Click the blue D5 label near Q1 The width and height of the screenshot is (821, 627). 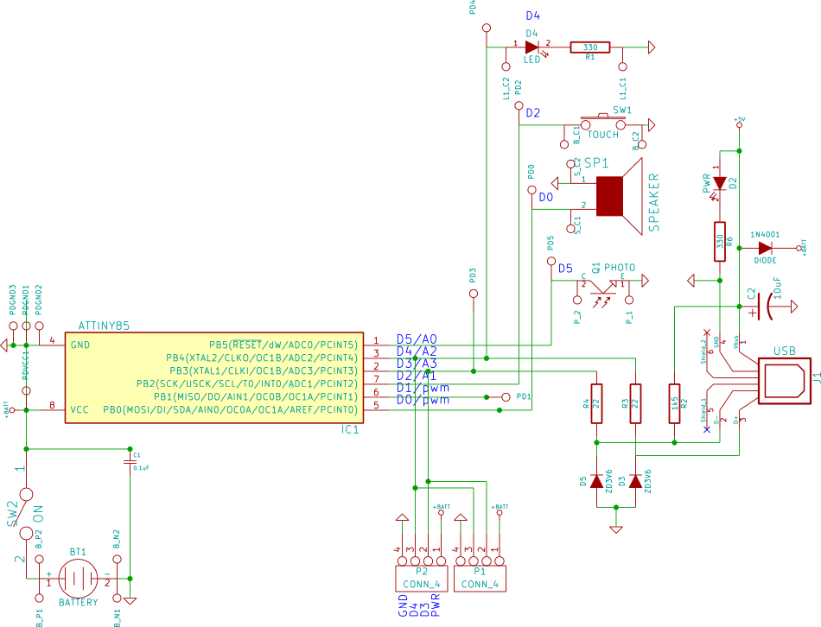pyautogui.click(x=565, y=269)
